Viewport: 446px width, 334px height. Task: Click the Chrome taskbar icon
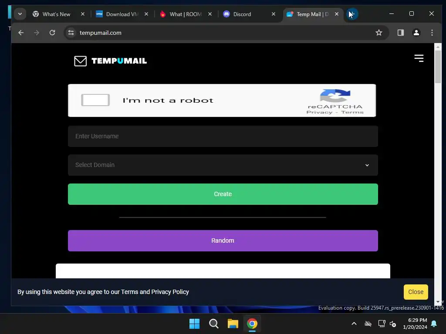click(252, 324)
